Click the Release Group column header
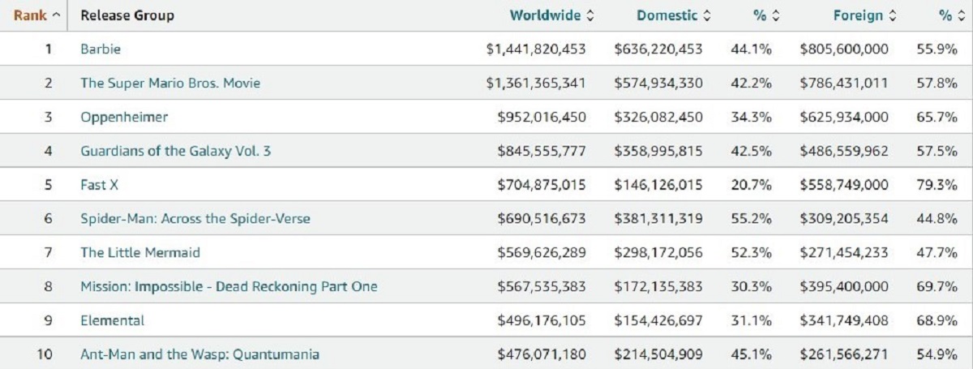The width and height of the screenshot is (973, 369). (127, 15)
